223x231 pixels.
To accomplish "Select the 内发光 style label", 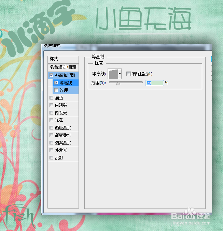I will 61,113.
